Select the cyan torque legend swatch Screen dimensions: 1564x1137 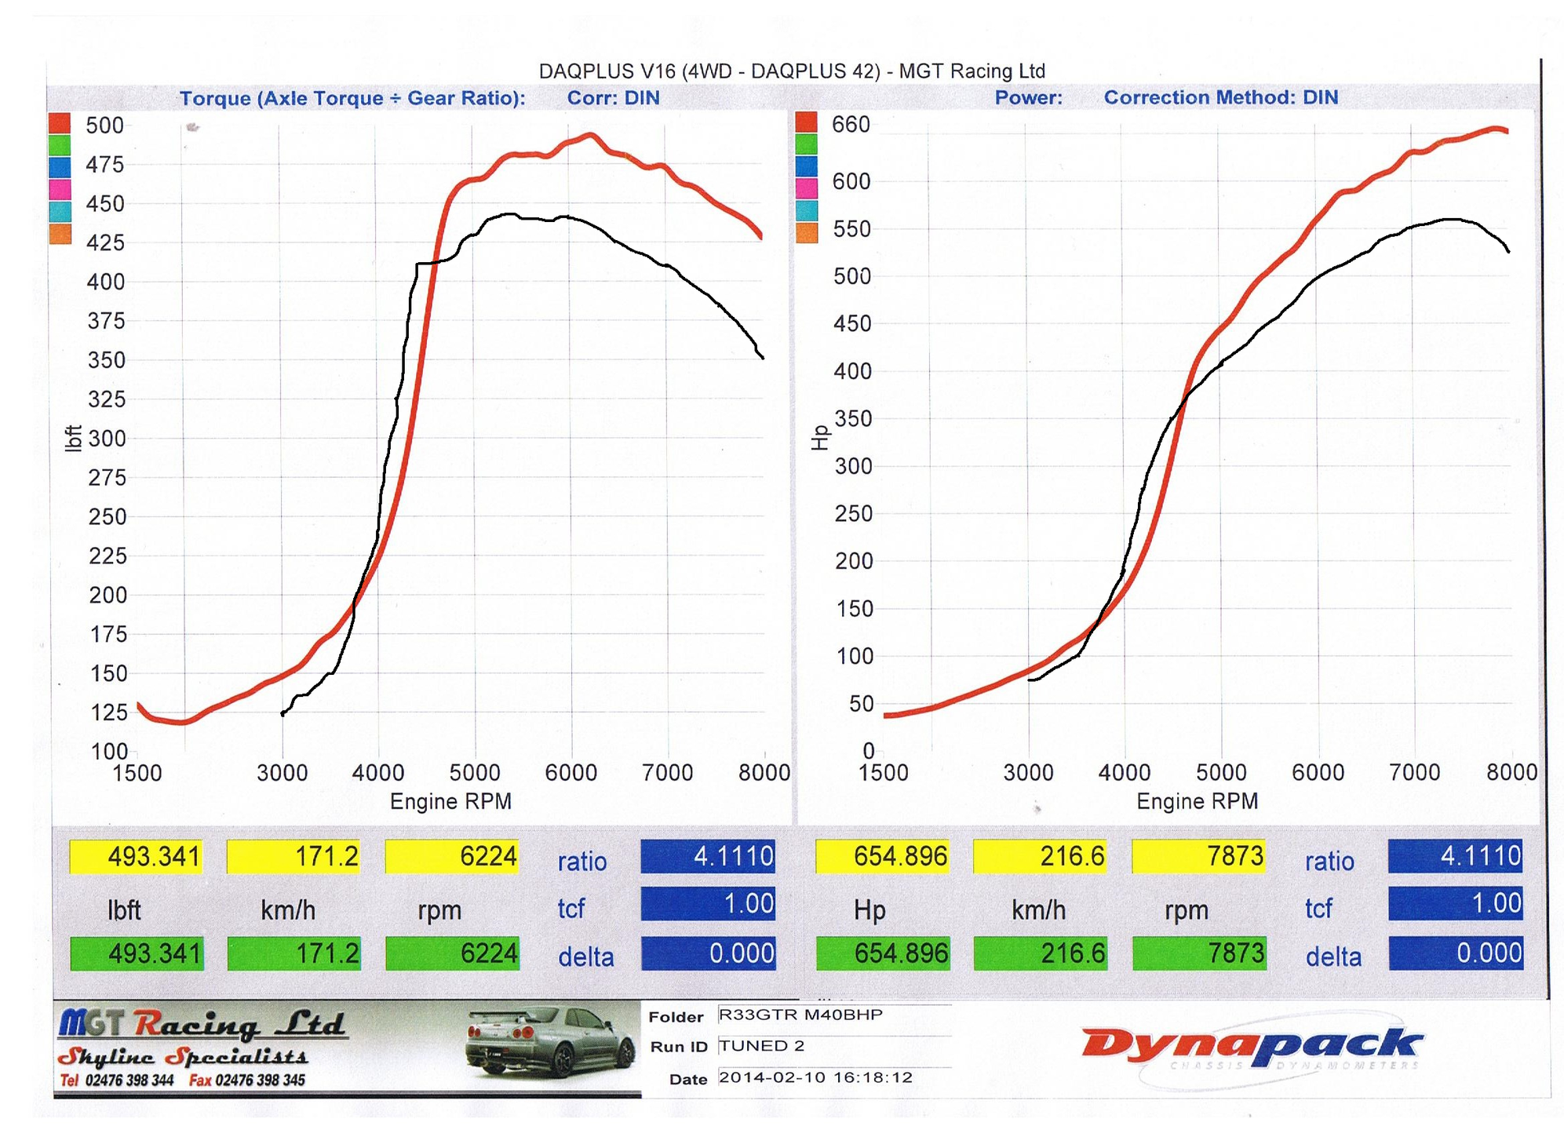pos(60,212)
